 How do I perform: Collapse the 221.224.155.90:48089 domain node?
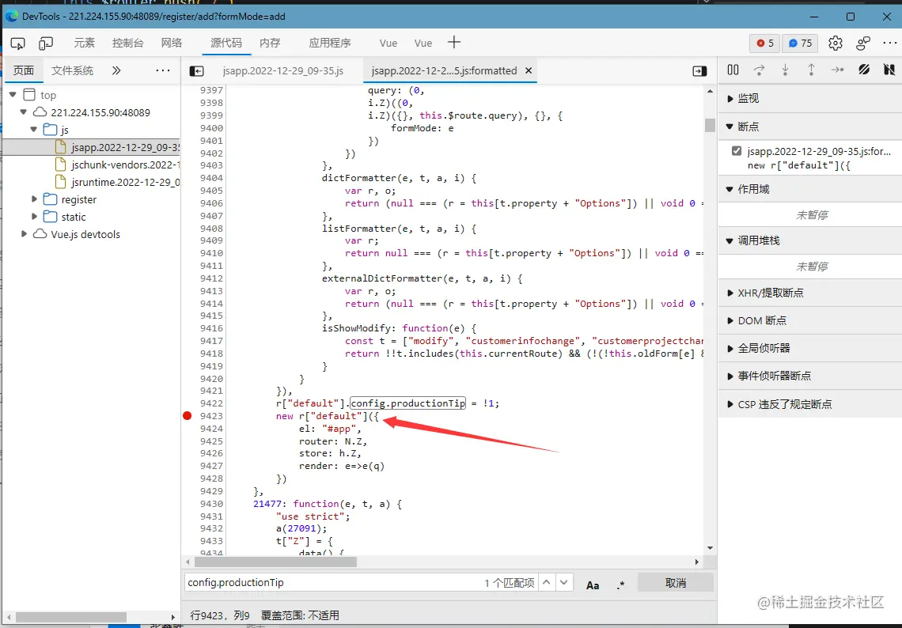[23, 112]
